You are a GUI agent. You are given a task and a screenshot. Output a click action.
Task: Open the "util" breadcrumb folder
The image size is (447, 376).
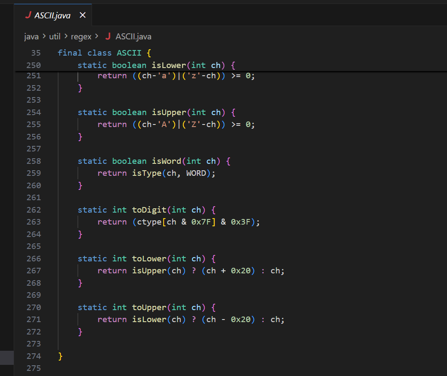click(54, 36)
